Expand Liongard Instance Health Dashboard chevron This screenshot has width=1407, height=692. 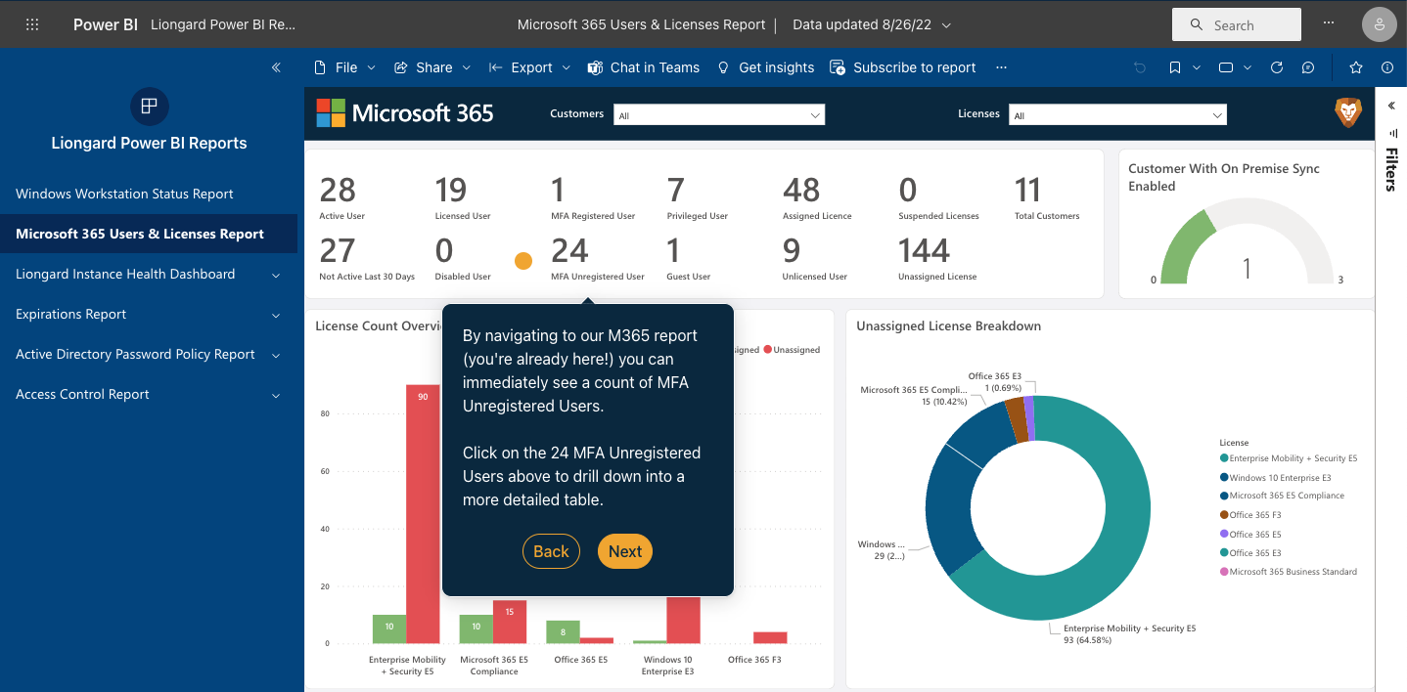(276, 276)
